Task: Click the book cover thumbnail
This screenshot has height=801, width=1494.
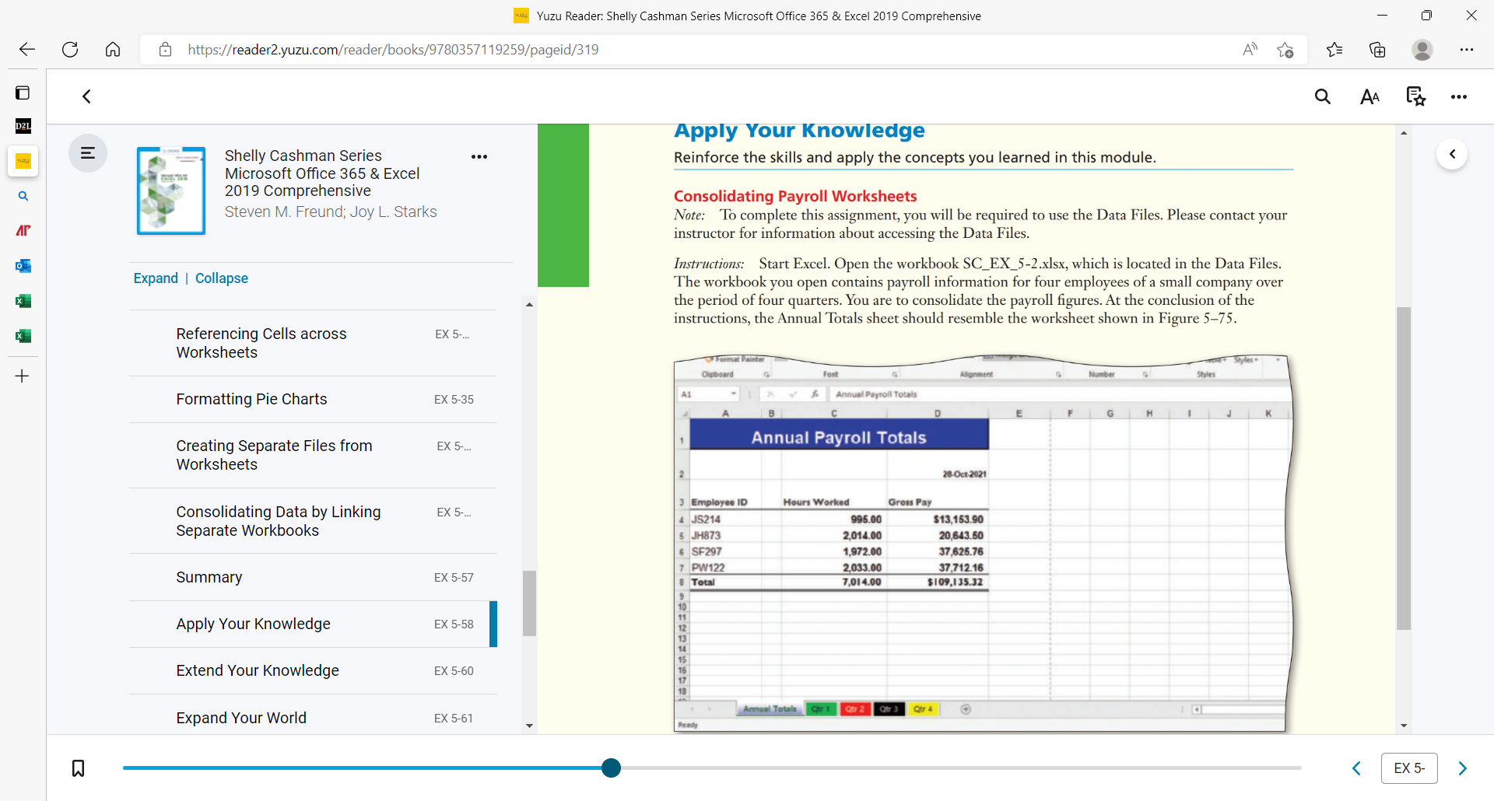Action: [x=171, y=191]
